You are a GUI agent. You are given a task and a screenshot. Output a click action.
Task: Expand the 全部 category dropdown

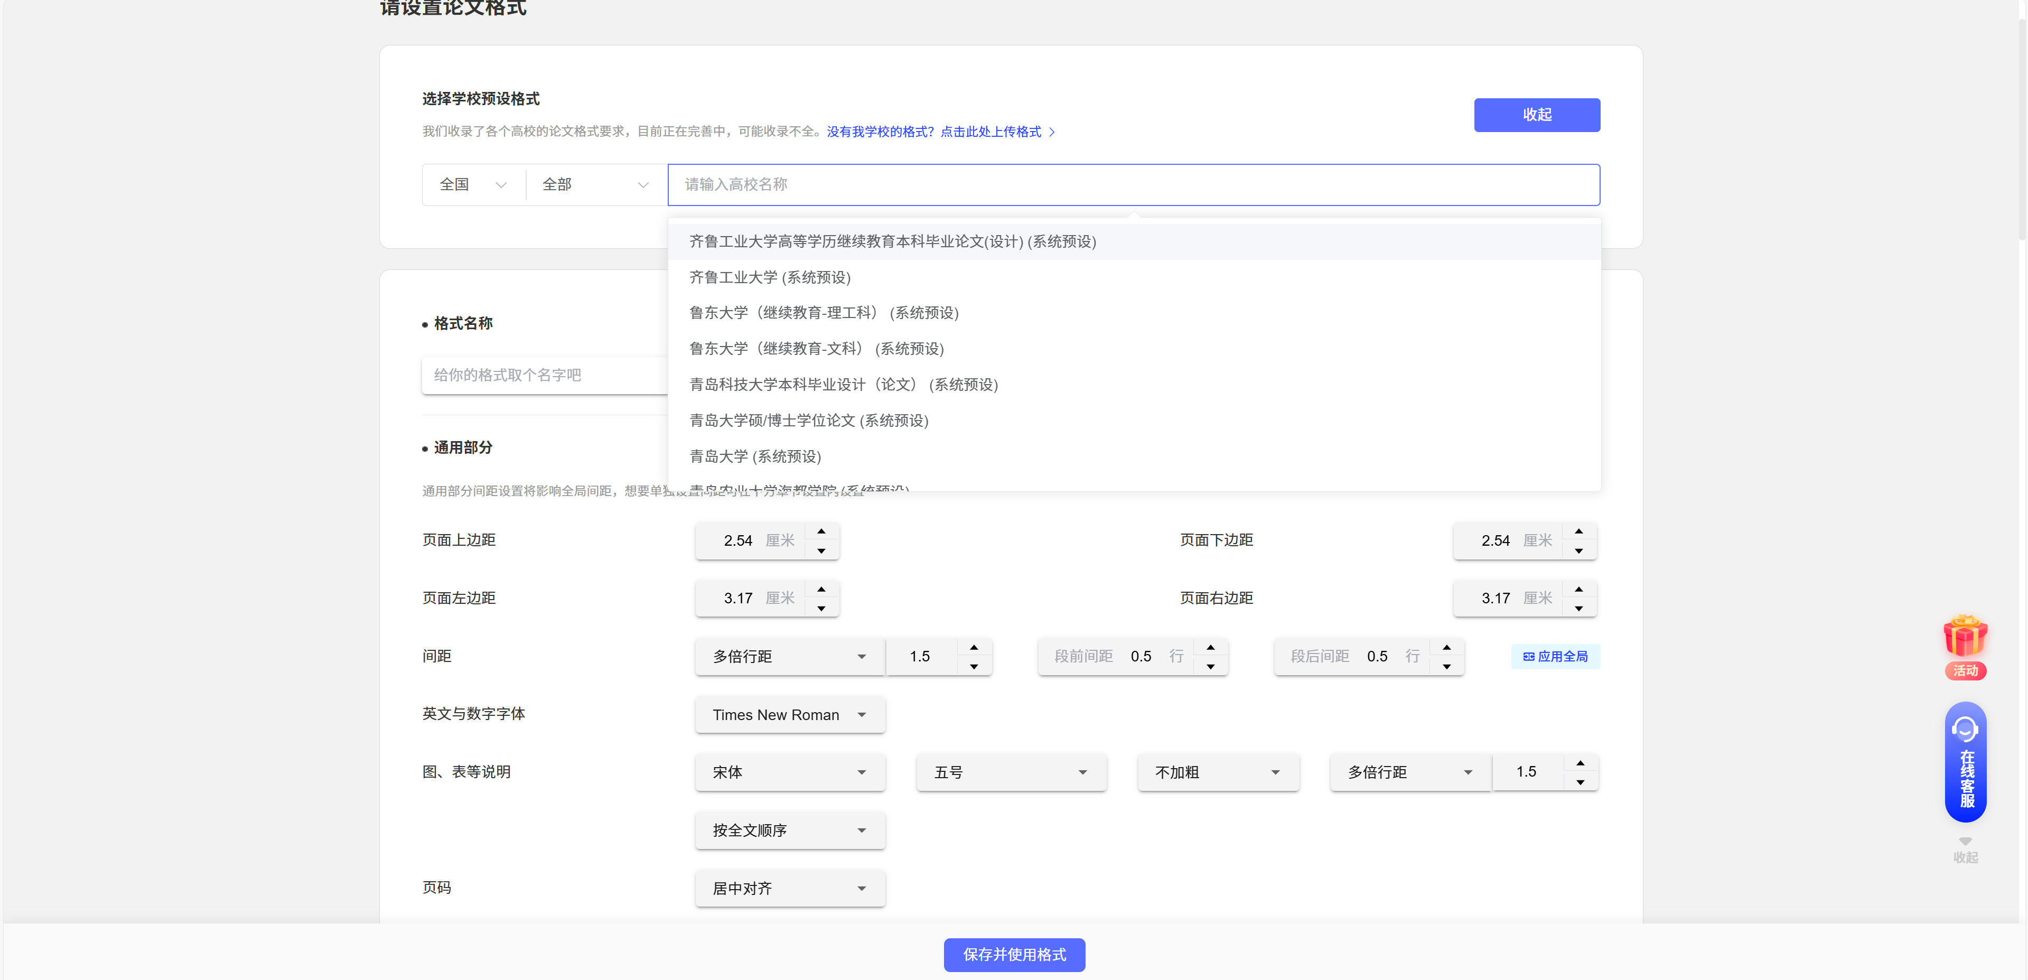coord(594,185)
